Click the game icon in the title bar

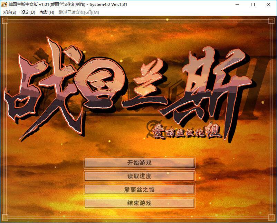(x=4, y=4)
